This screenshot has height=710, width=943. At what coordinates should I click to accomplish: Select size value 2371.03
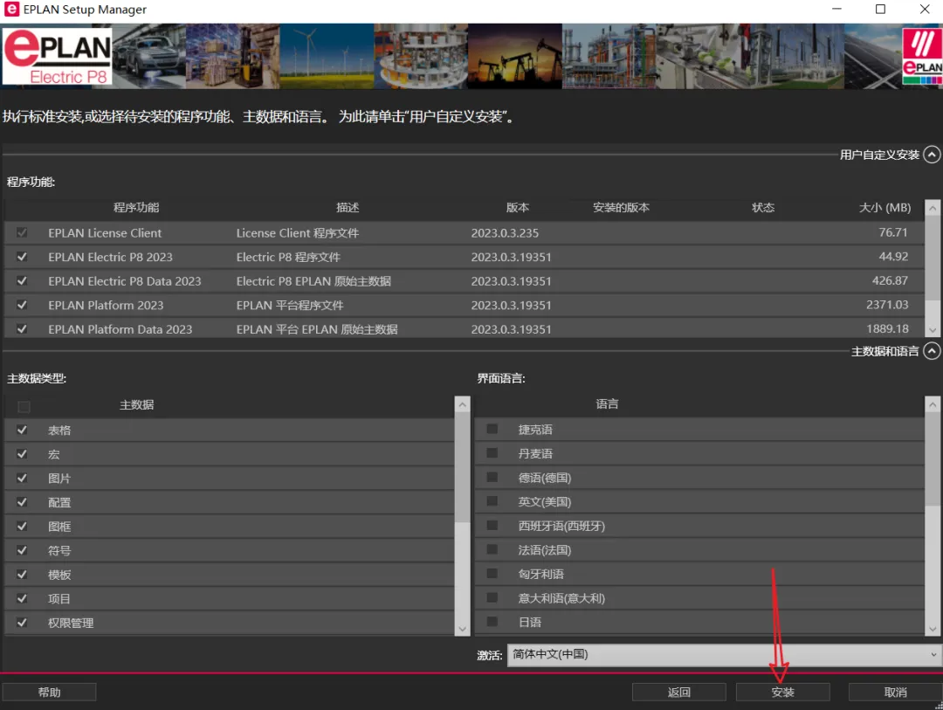pyautogui.click(x=887, y=305)
